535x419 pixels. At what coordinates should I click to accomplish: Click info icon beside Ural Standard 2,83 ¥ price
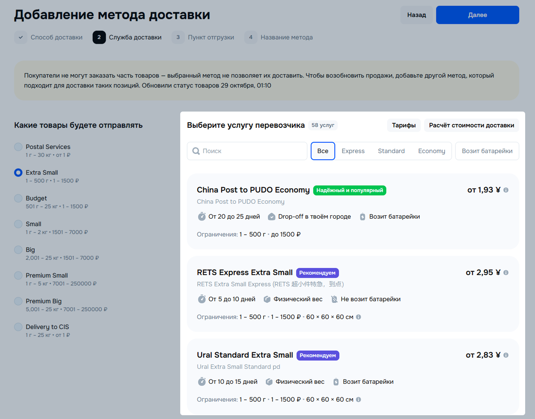(x=506, y=355)
